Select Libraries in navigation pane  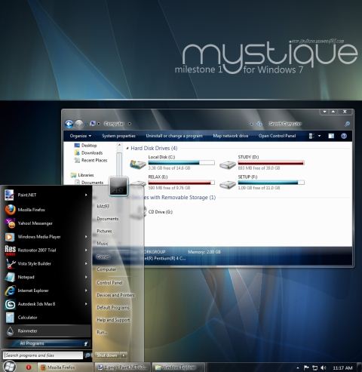pos(82,175)
